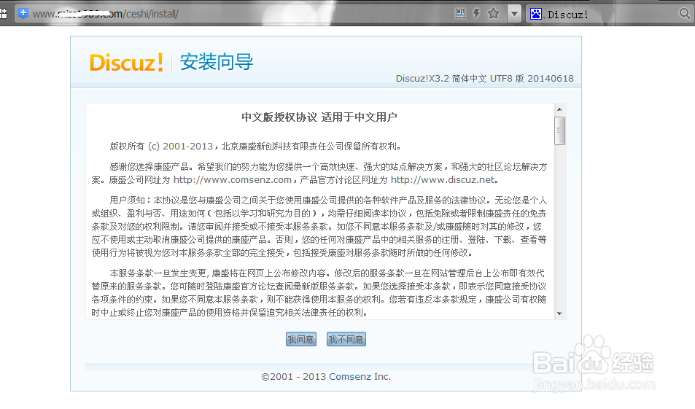
Task: Click the http://www.discuz.net URL text
Action: (x=443, y=180)
